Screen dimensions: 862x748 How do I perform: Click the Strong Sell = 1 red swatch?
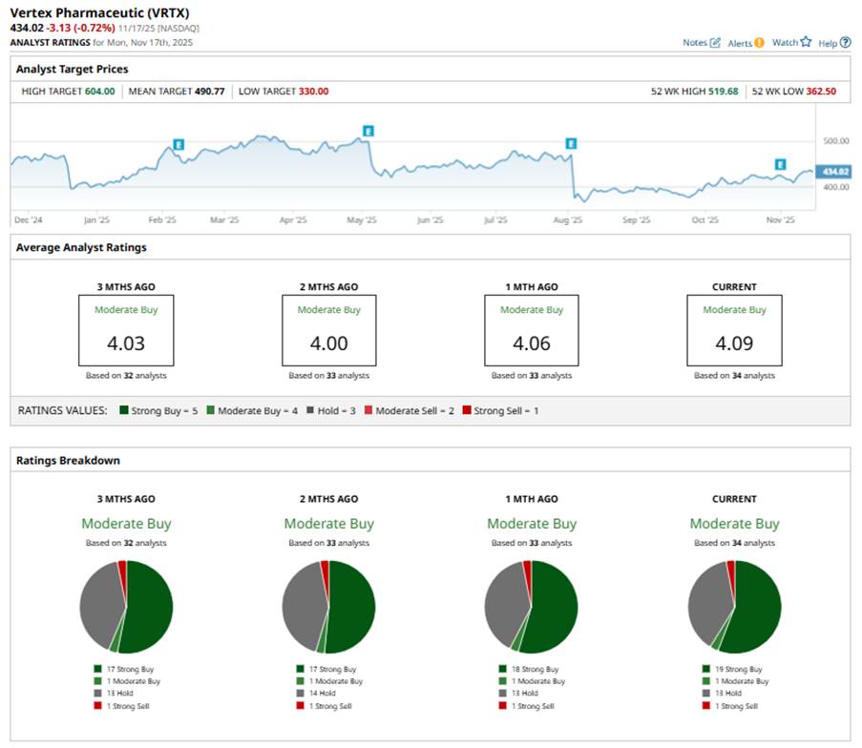(x=467, y=410)
